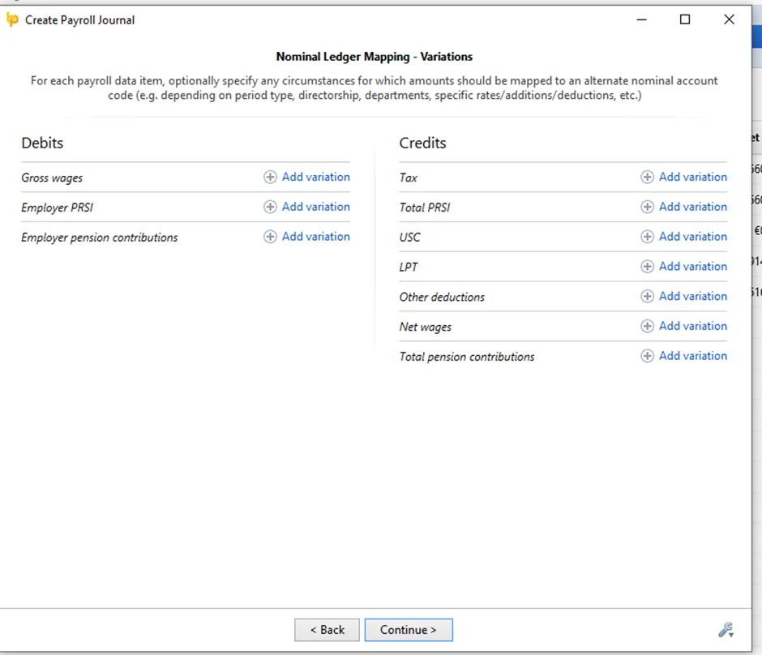Viewport: 762px width, 655px height.
Task: Click the plus icon beside Net wages
Action: click(648, 326)
